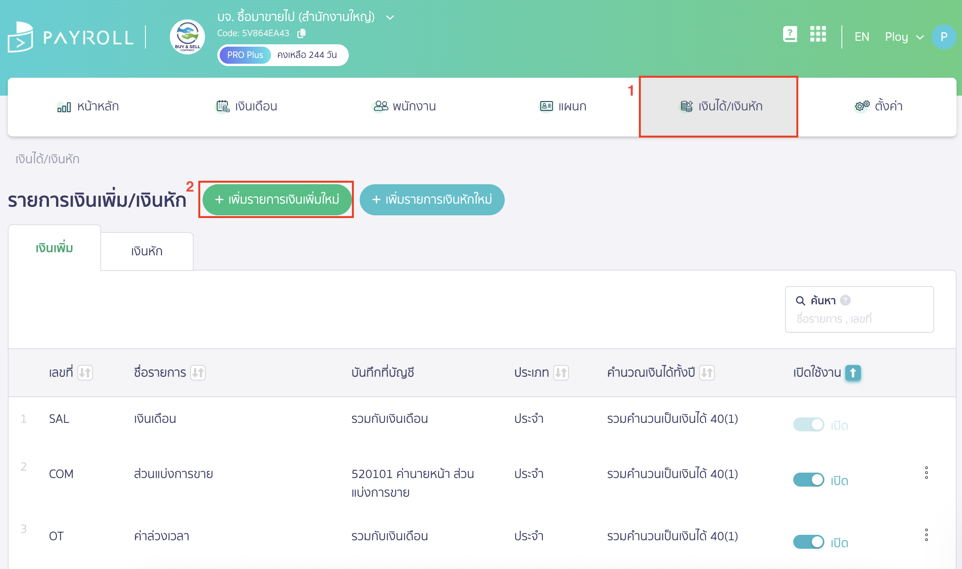Click เพิ่มรายการเงินหักใหม่ button
Screen dimensions: 962x569
pyautogui.click(x=432, y=199)
